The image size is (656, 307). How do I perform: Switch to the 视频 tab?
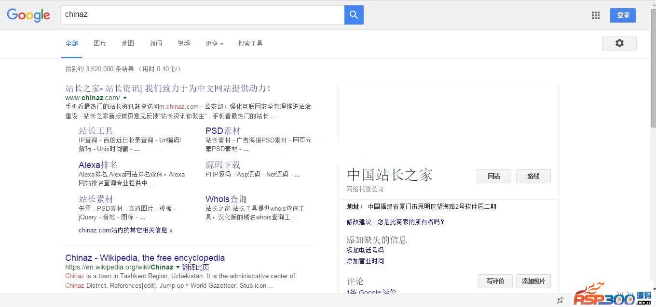point(184,43)
